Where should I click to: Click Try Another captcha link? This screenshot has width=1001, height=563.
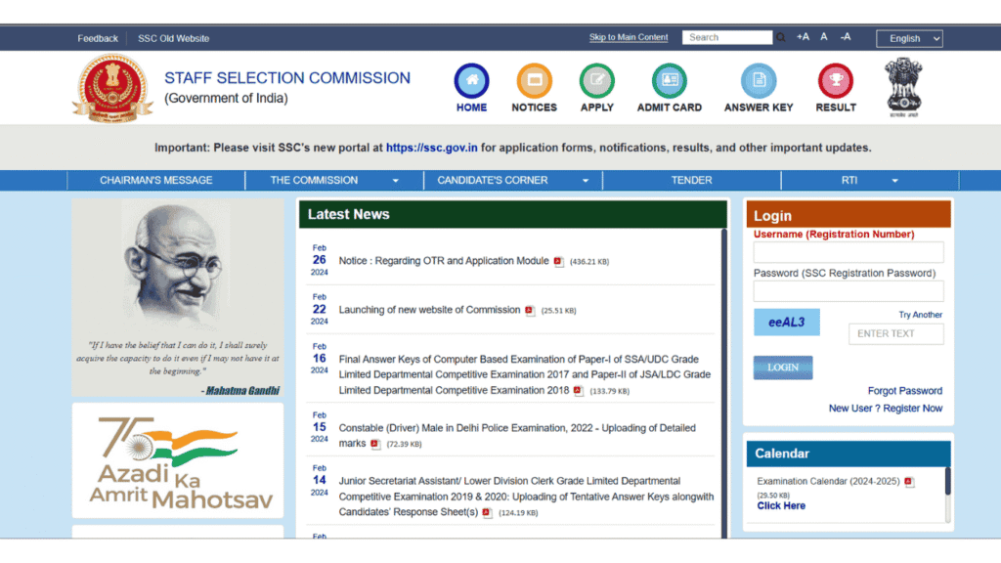(921, 315)
